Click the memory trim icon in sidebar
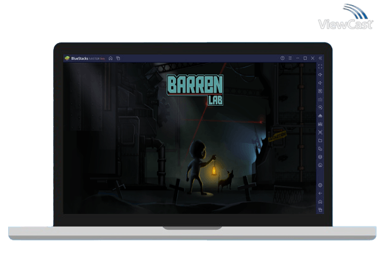Screen dimensions: 381x262 (x=320, y=124)
